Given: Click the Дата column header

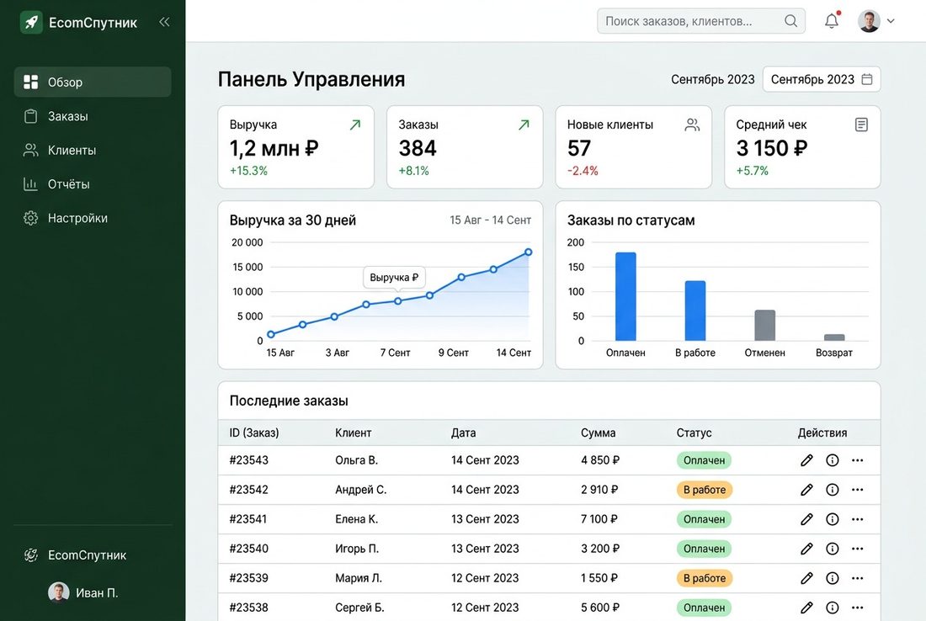Looking at the screenshot, I should [464, 433].
